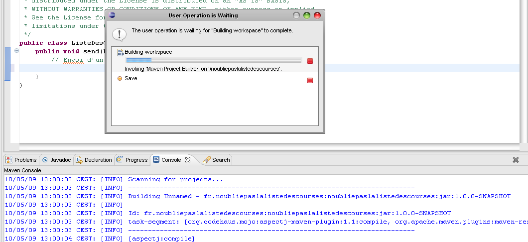Select the Search tab
528x242 pixels.
coord(217,160)
